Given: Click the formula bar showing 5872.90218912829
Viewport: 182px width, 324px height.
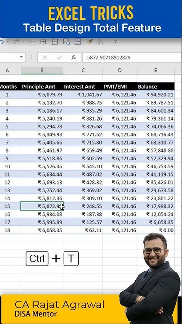Looking at the screenshot, I should tap(132, 58).
